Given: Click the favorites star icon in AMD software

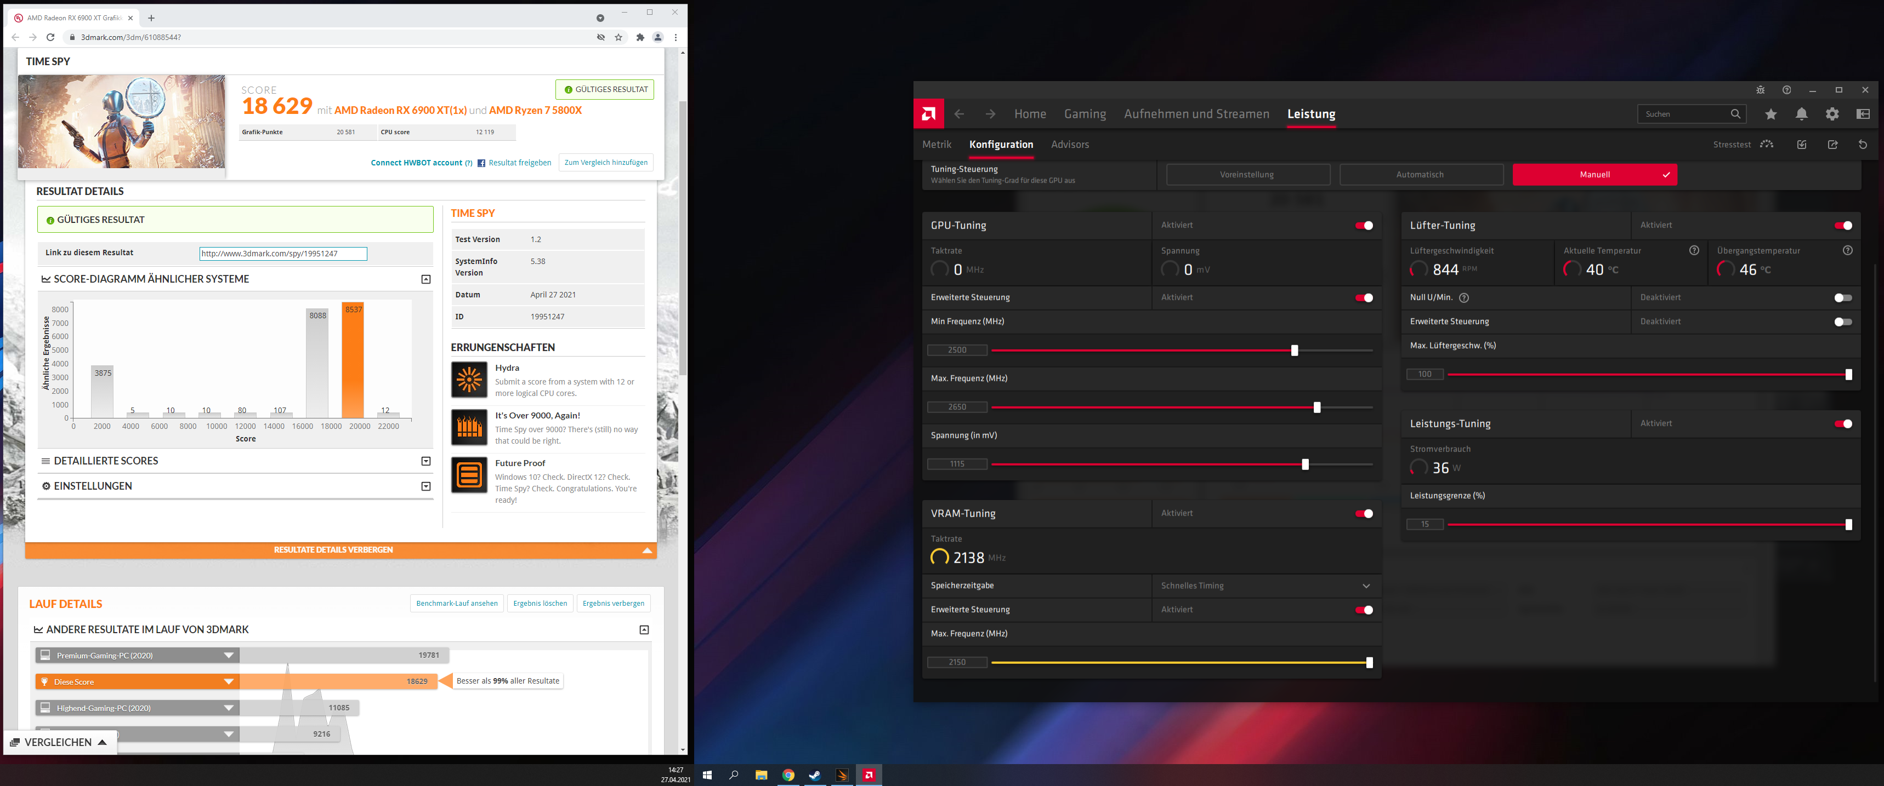Looking at the screenshot, I should pyautogui.click(x=1770, y=114).
